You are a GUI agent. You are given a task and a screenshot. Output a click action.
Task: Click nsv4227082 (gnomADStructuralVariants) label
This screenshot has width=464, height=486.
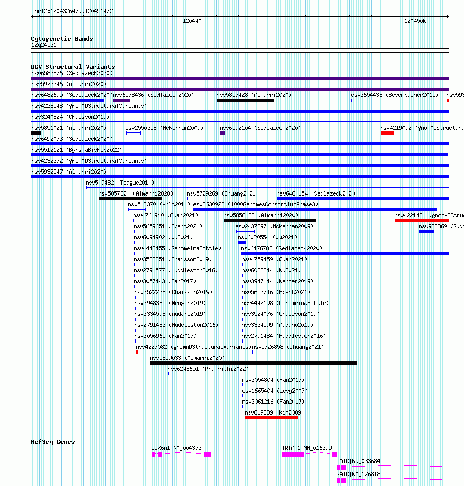click(194, 347)
